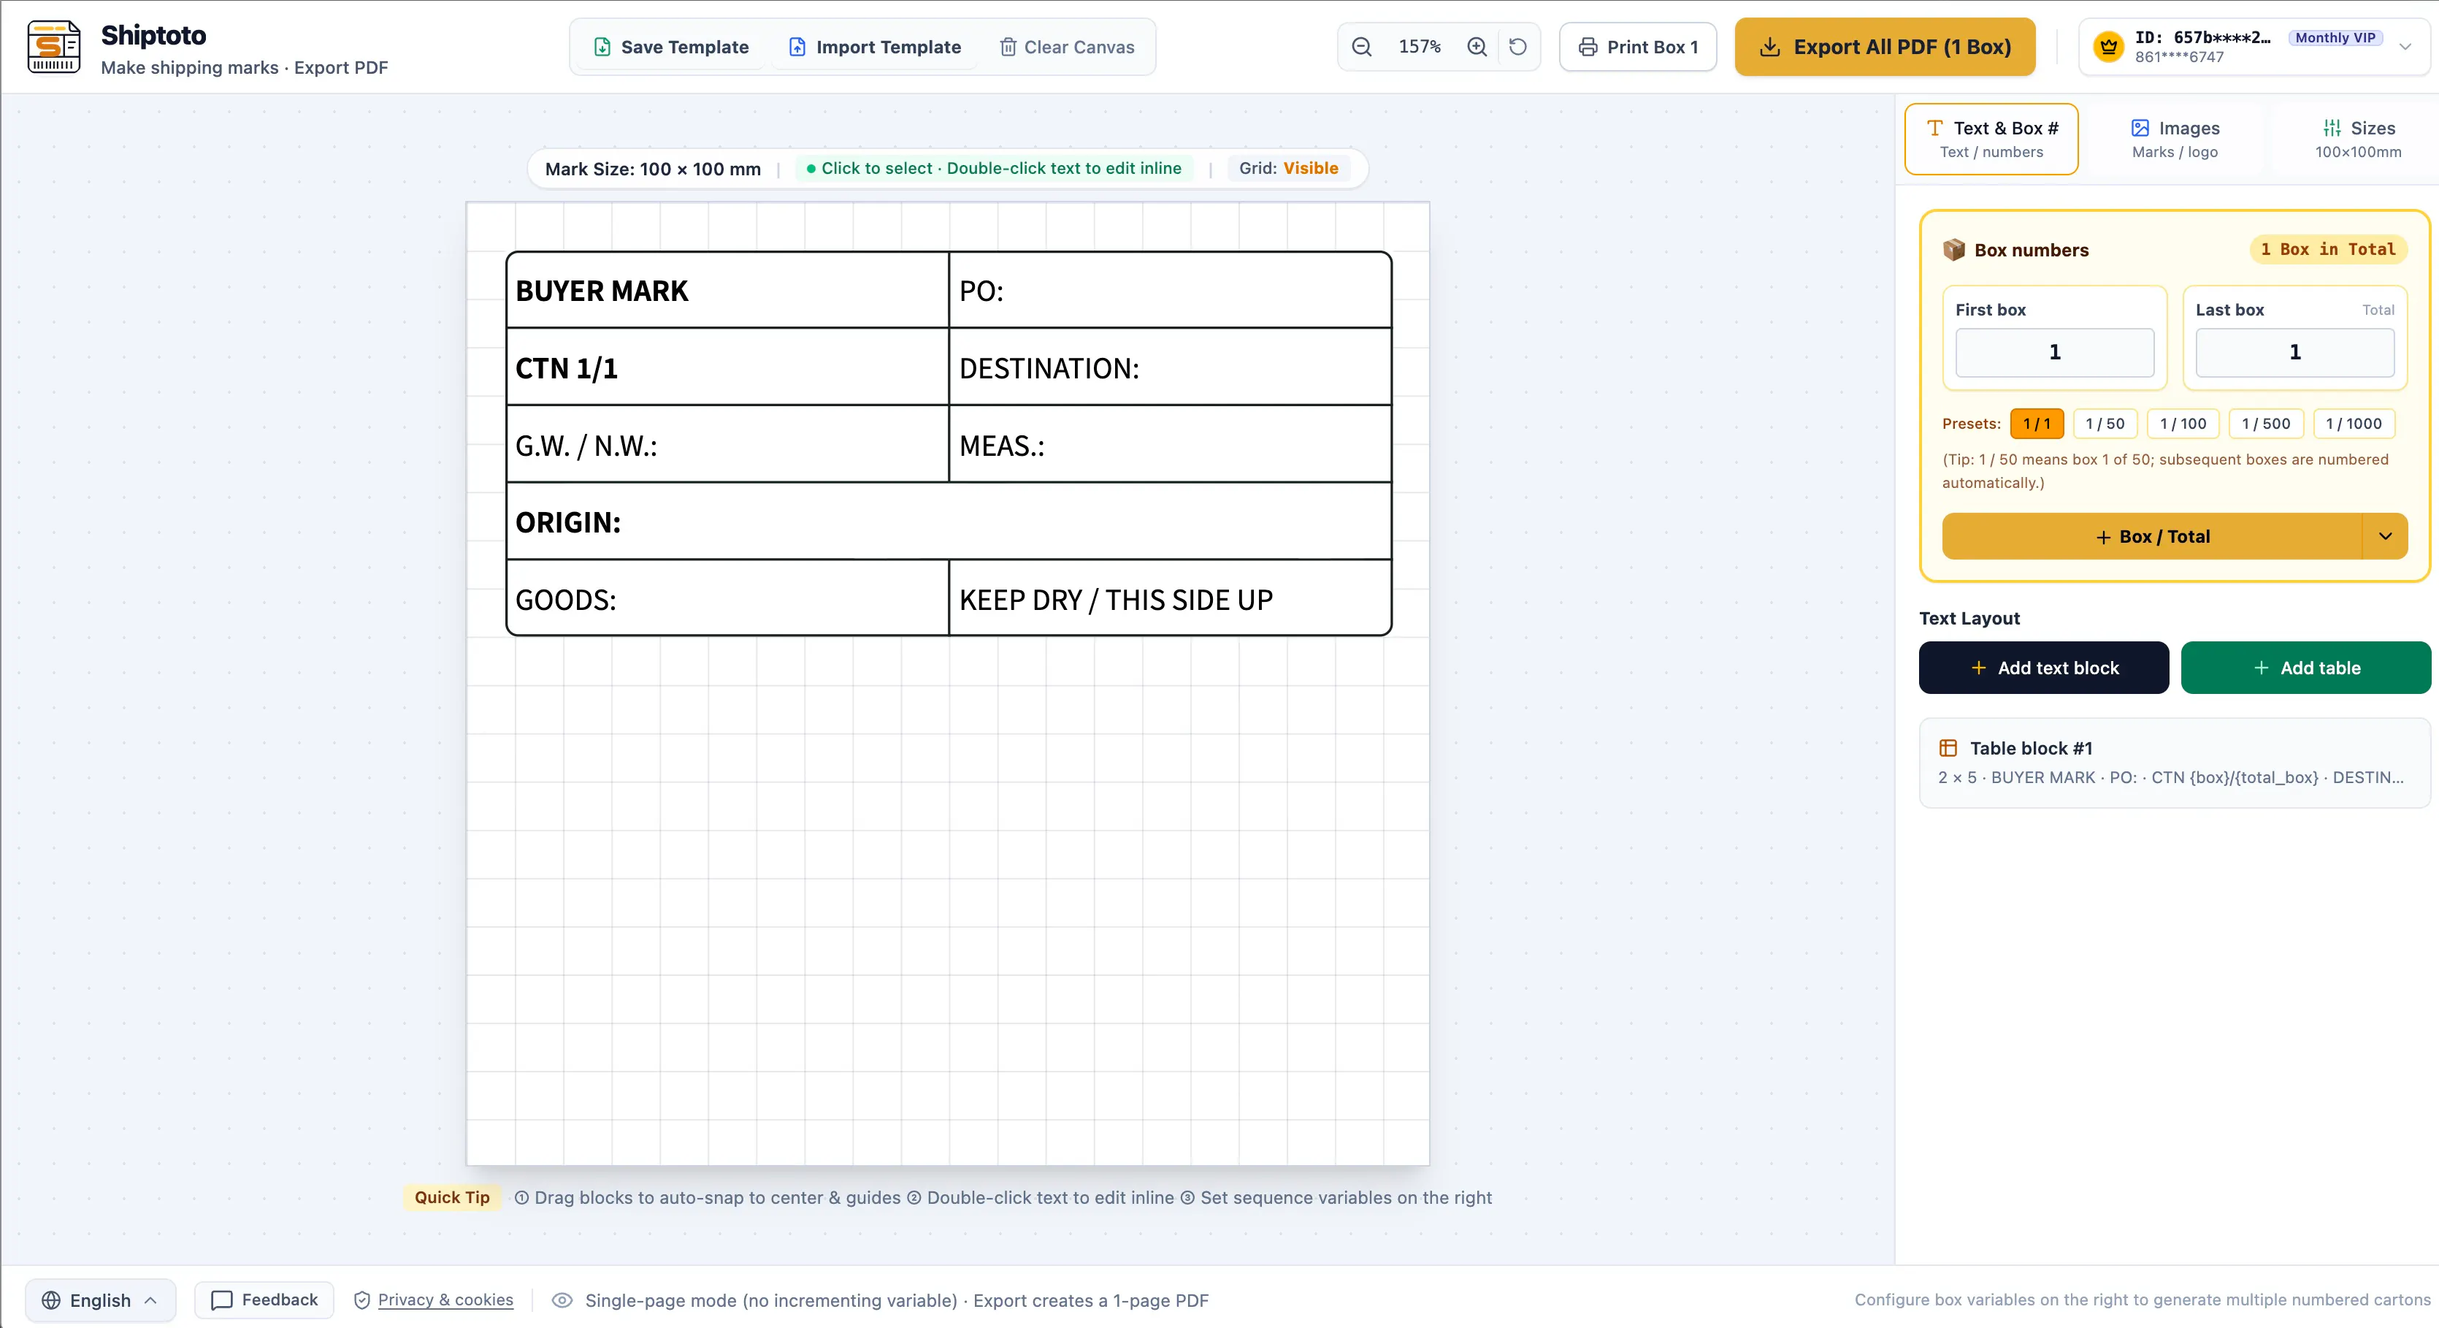Image resolution: width=2439 pixels, height=1328 pixels.
Task: Click the 157% zoom level value
Action: click(1420, 47)
